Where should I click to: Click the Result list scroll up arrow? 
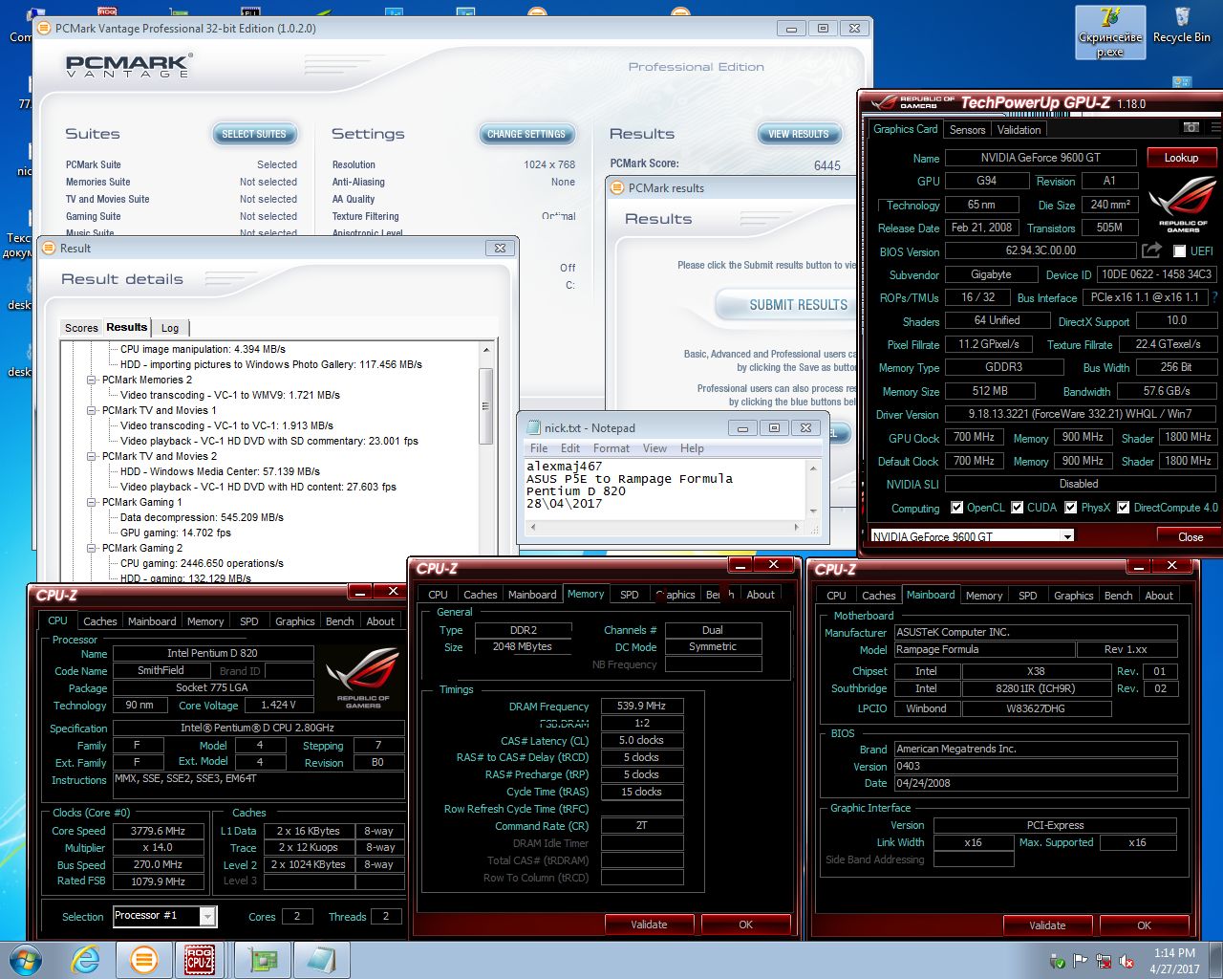(485, 350)
